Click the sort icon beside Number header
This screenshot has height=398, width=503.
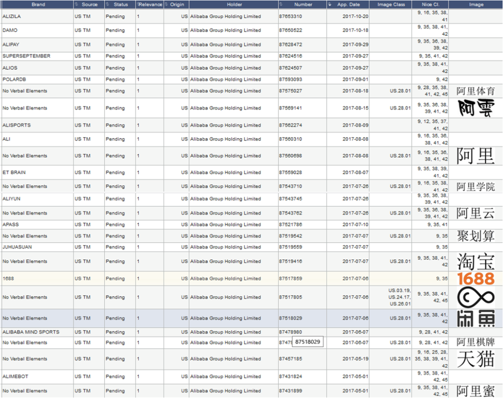pos(281,4)
